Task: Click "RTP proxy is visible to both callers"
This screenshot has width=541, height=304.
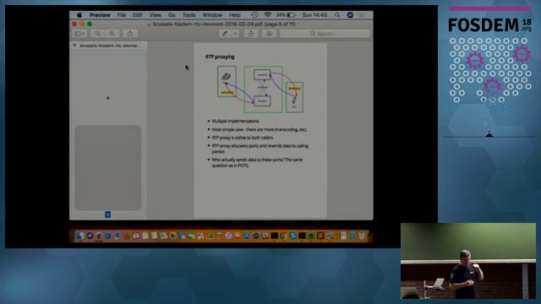Action: [x=243, y=138]
